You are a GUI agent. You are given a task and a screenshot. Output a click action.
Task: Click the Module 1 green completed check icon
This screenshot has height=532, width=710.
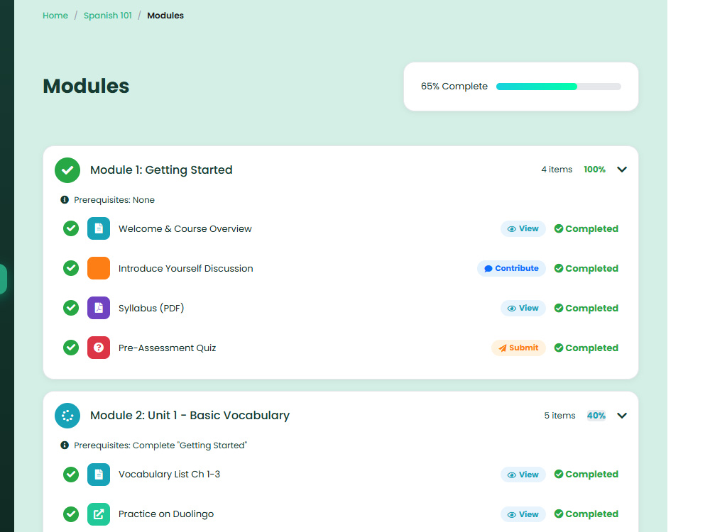click(67, 170)
